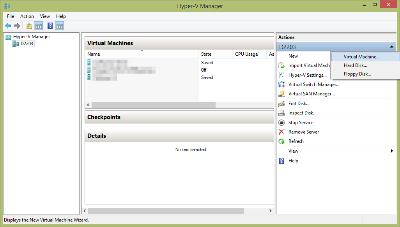Click the Remove Server action
Viewport: 400px width, 227px height.
pyautogui.click(x=304, y=132)
